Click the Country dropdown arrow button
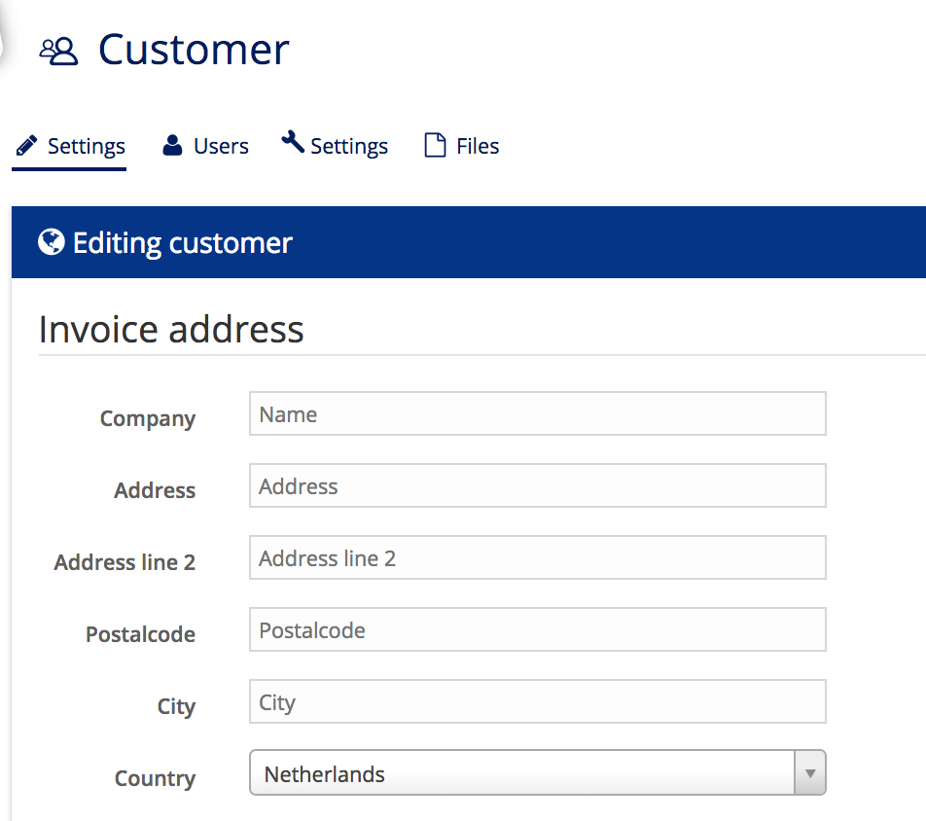Image resolution: width=926 pixels, height=821 pixels. [x=810, y=772]
